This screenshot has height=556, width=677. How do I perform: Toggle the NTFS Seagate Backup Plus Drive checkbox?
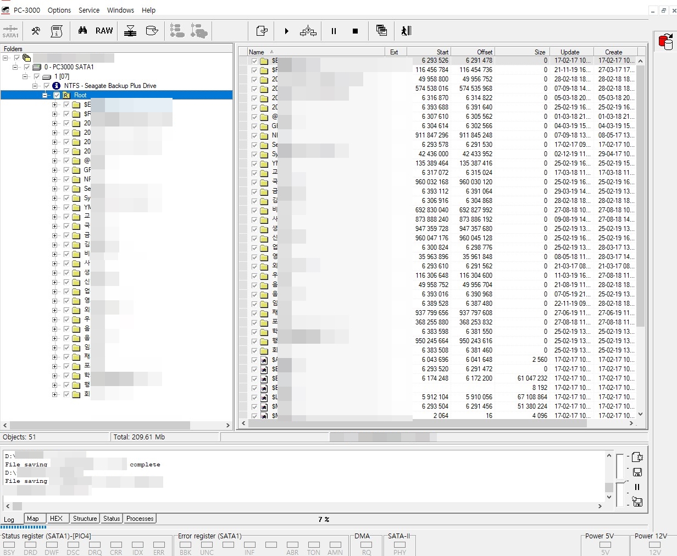(x=47, y=86)
